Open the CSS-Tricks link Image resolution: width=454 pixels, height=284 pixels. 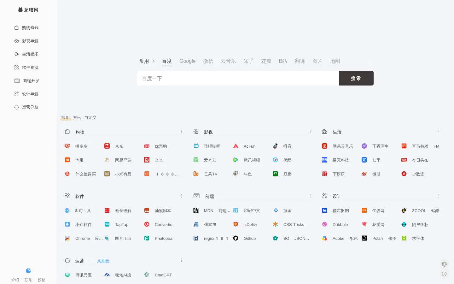point(294,225)
